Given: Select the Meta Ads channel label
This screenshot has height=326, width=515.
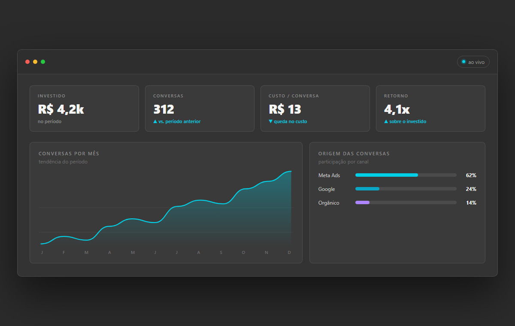Looking at the screenshot, I should [329, 175].
